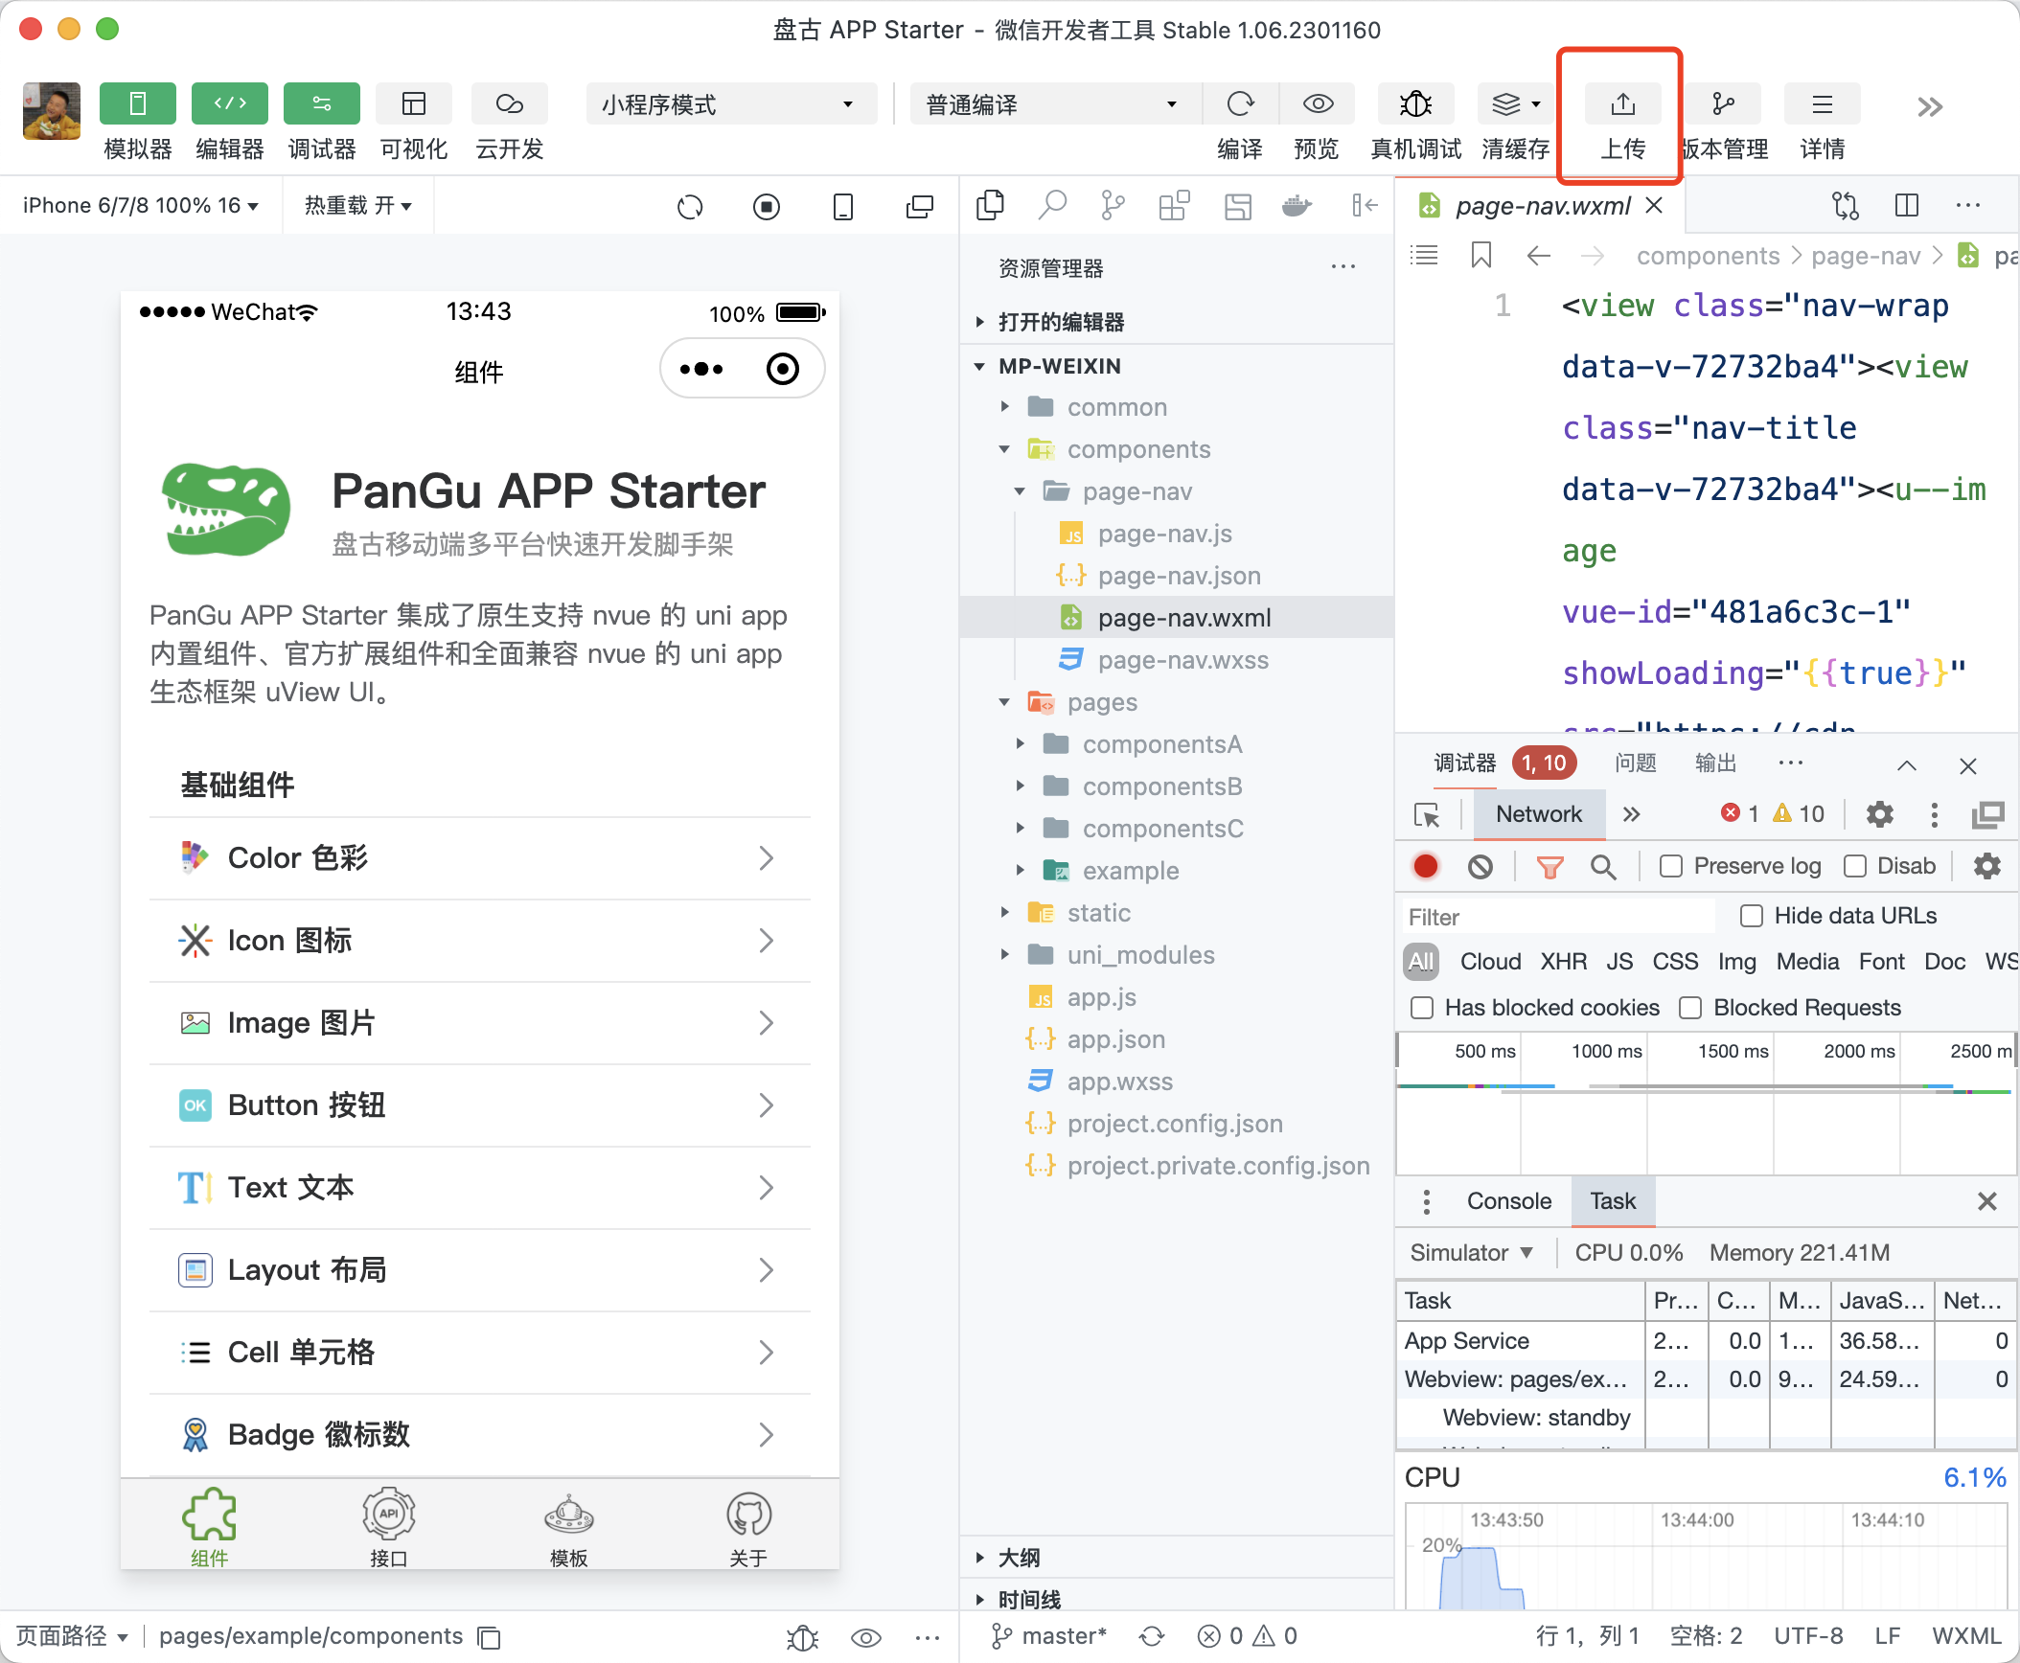Open the Search panel icon

click(1052, 205)
